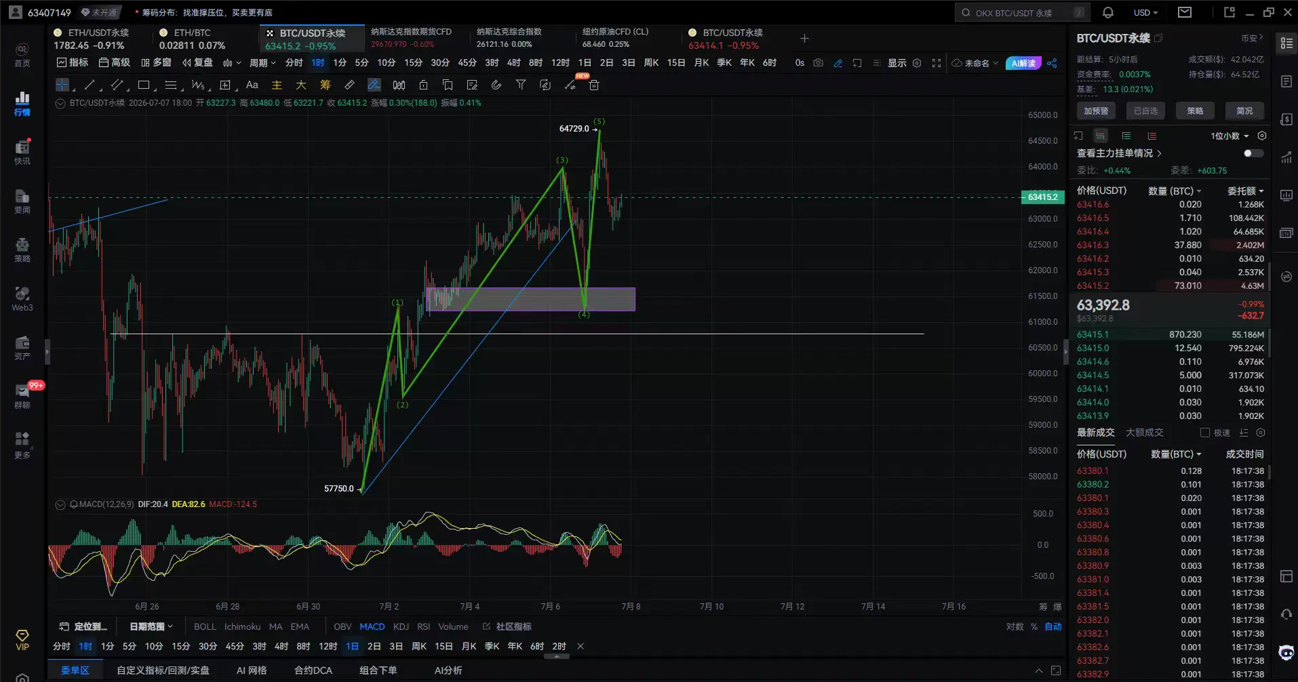1298x682 pixels.
Task: Click the share chart icon
Action: click(1052, 62)
